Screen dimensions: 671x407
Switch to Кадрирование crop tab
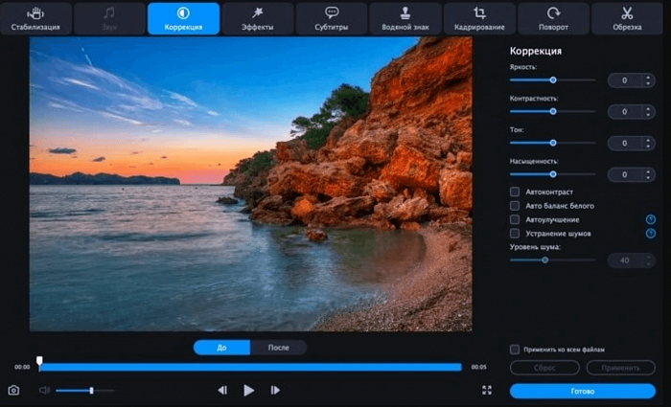tap(479, 18)
